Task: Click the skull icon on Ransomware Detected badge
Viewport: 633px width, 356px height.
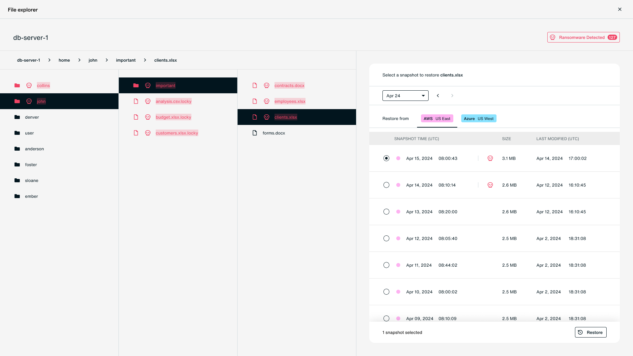Action: coord(553,37)
